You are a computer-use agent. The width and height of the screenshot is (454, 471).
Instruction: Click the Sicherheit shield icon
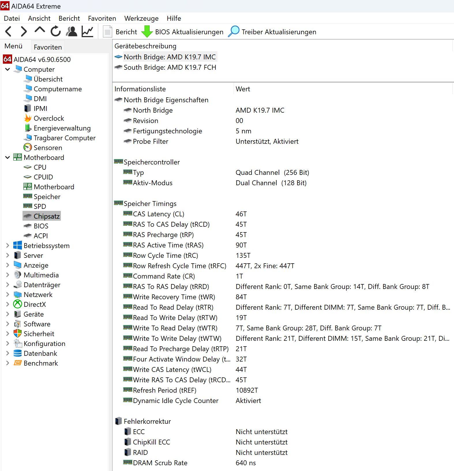(x=18, y=334)
